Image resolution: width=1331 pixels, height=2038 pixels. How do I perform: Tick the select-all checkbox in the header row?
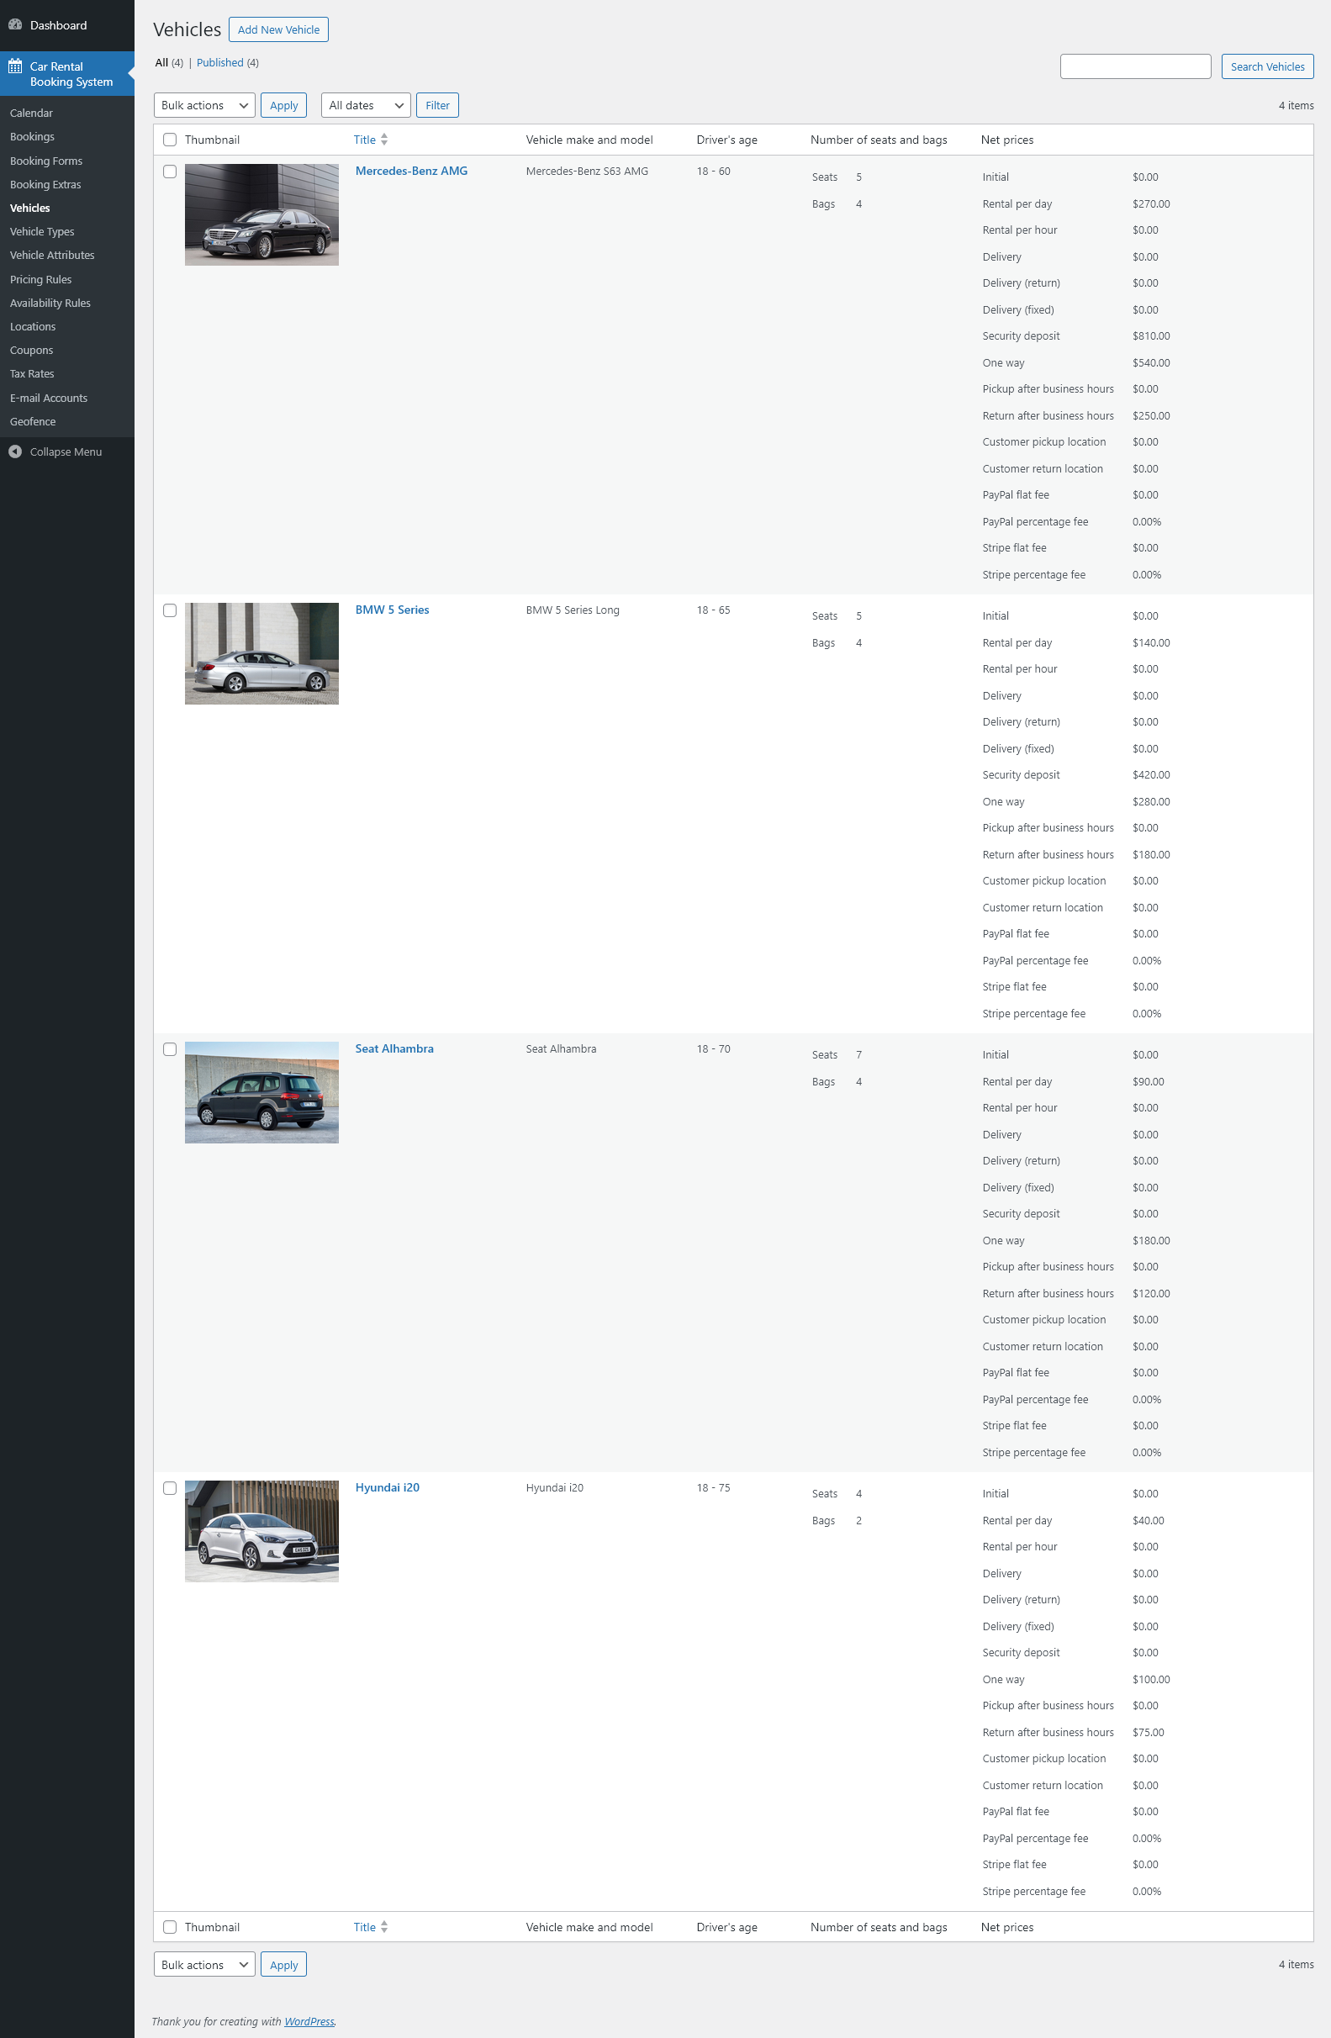[170, 140]
